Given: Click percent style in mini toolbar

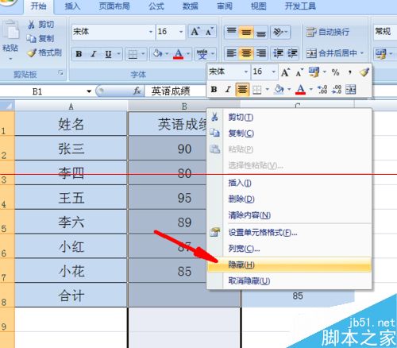Looking at the screenshot, I should (335, 72).
